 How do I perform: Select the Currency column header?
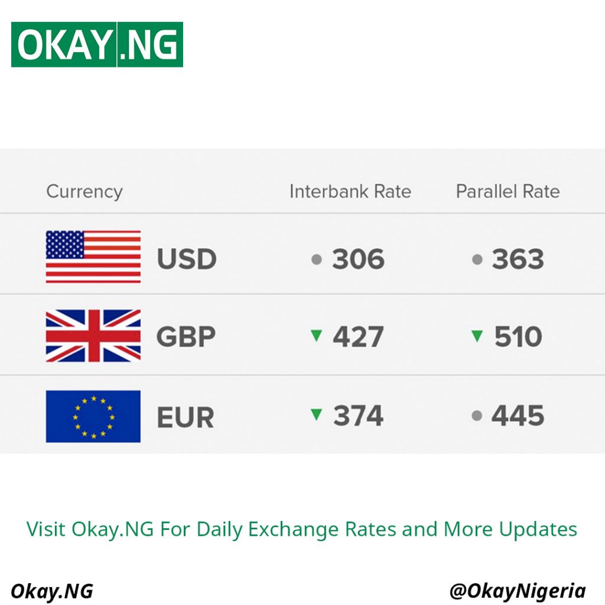84,191
